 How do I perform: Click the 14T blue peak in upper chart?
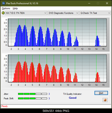97,41
